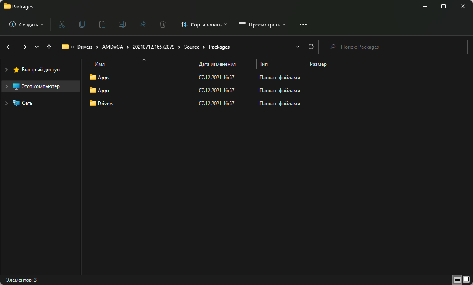This screenshot has width=473, height=285.
Task: Click the monitor icon of Этот компьютер
Action: point(16,87)
